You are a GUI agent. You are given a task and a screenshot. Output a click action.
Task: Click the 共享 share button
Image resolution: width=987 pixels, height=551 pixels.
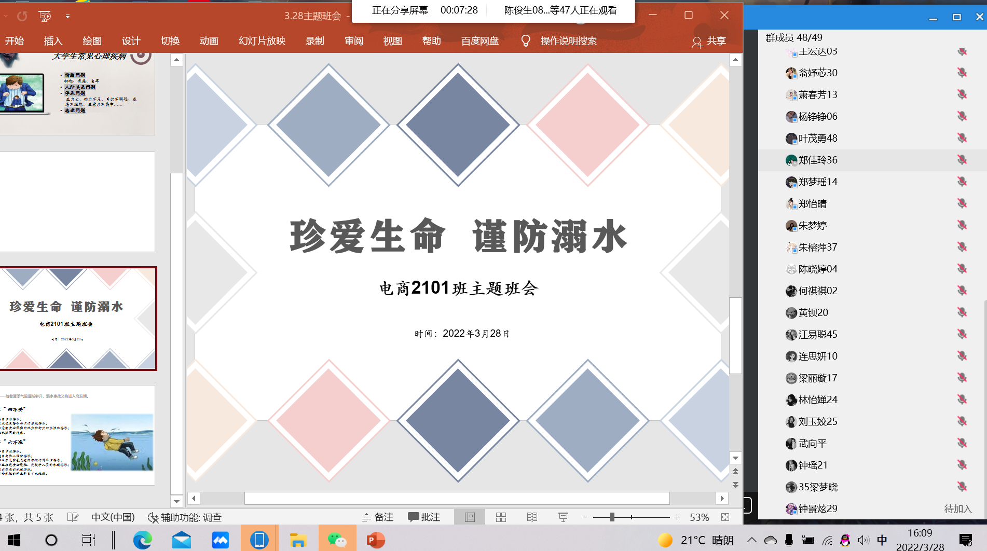[709, 41]
